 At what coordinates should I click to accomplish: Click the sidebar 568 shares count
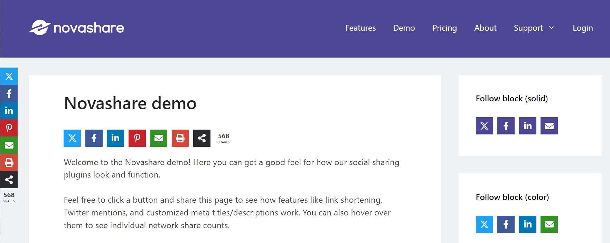(x=9, y=197)
